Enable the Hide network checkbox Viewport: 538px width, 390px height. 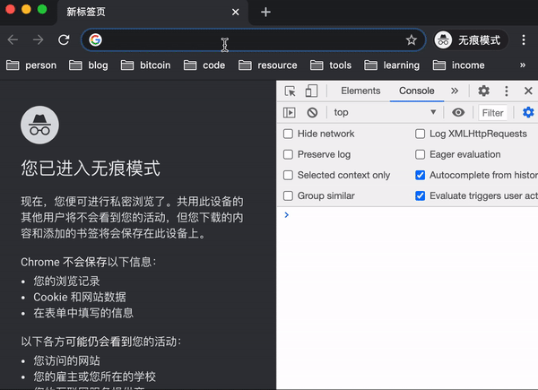[x=288, y=134]
